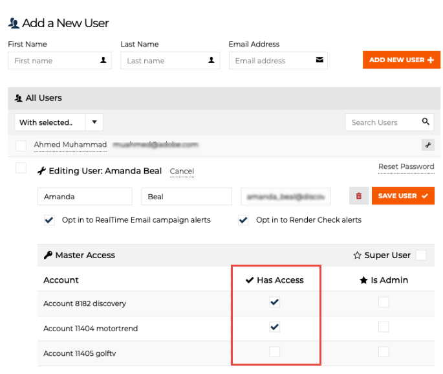Click the star icon next to Super User
The height and width of the screenshot is (374, 443).
pos(357,255)
